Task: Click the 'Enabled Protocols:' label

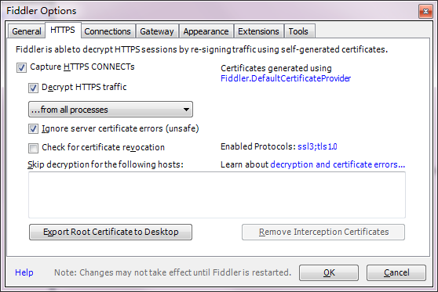Action: pyautogui.click(x=258, y=146)
